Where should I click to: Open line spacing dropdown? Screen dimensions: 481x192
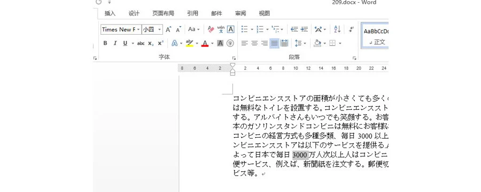(305, 44)
